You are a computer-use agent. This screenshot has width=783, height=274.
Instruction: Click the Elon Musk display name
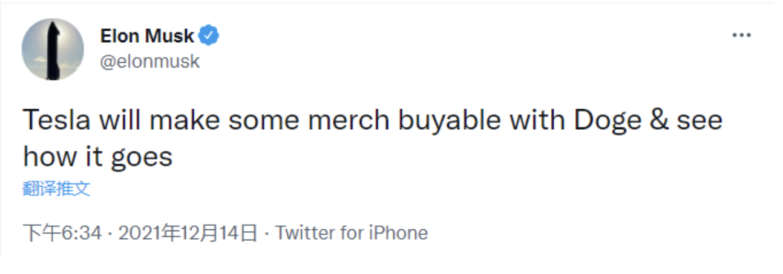(x=147, y=36)
